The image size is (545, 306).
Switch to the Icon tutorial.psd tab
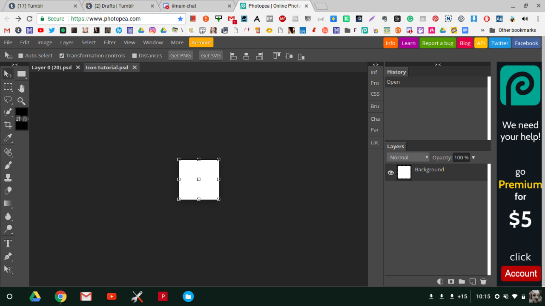(107, 67)
